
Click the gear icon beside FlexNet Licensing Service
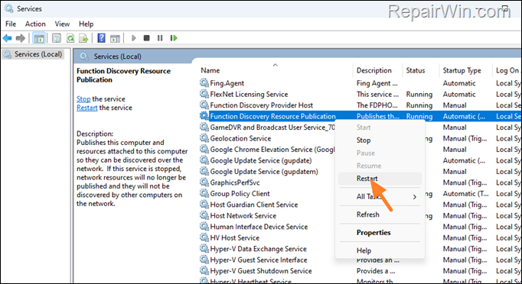click(204, 94)
